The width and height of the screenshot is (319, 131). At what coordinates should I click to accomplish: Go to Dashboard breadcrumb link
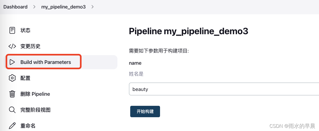tap(15, 7)
